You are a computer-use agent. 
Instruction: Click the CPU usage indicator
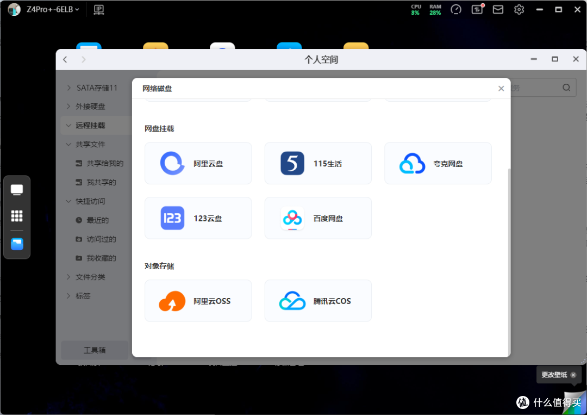point(416,9)
